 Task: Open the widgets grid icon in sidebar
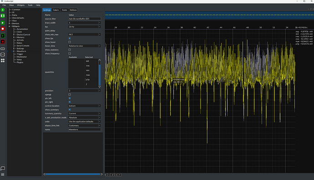[x=3, y=60]
